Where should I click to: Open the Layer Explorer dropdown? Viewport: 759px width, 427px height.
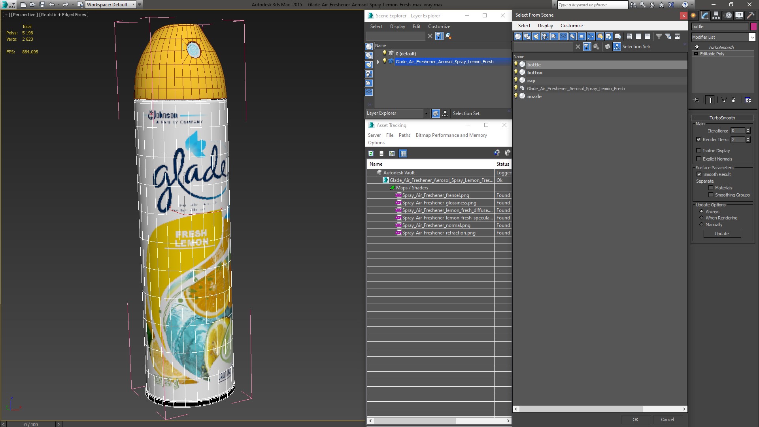coord(426,113)
